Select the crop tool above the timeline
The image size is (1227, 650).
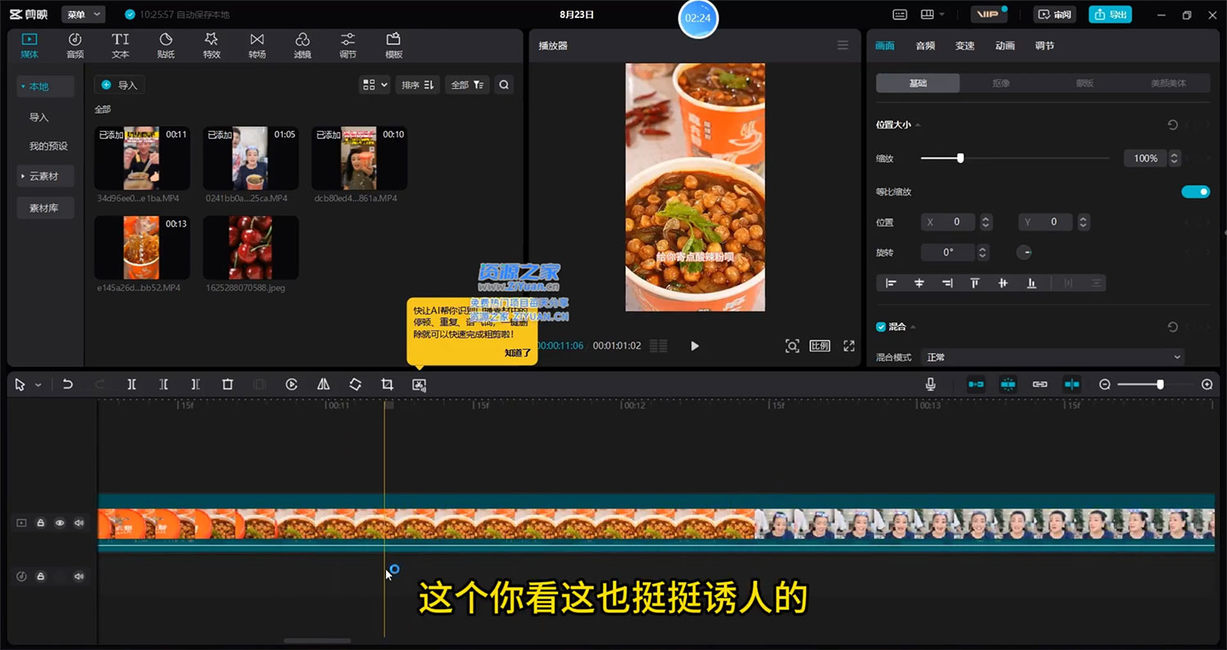[387, 384]
